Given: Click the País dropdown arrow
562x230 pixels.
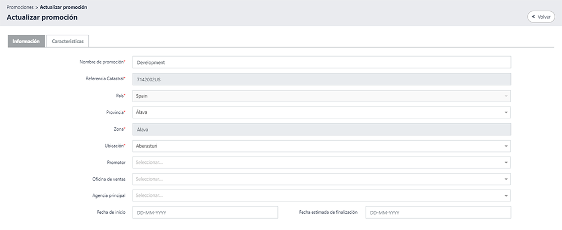Looking at the screenshot, I should pos(506,96).
